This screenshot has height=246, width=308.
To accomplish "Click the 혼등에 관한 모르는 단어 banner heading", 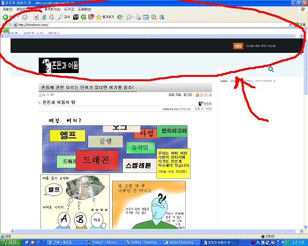I will (x=88, y=87).
